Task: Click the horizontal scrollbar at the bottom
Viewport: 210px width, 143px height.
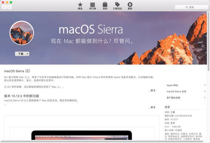Action: pyautogui.click(x=102, y=141)
